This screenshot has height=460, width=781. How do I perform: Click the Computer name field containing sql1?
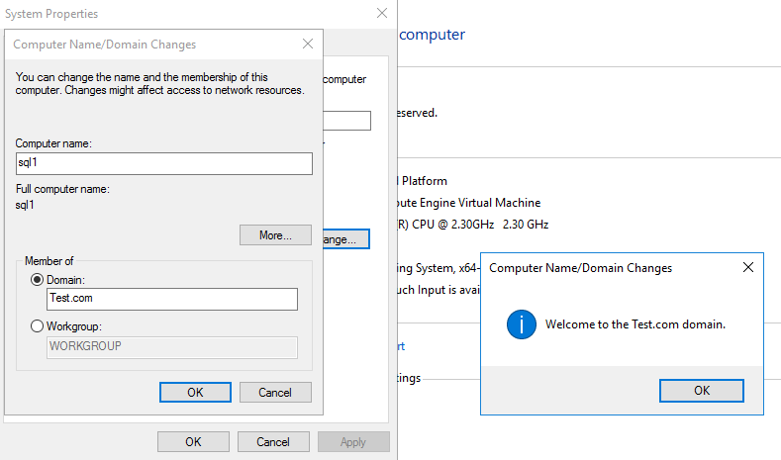[164, 163]
